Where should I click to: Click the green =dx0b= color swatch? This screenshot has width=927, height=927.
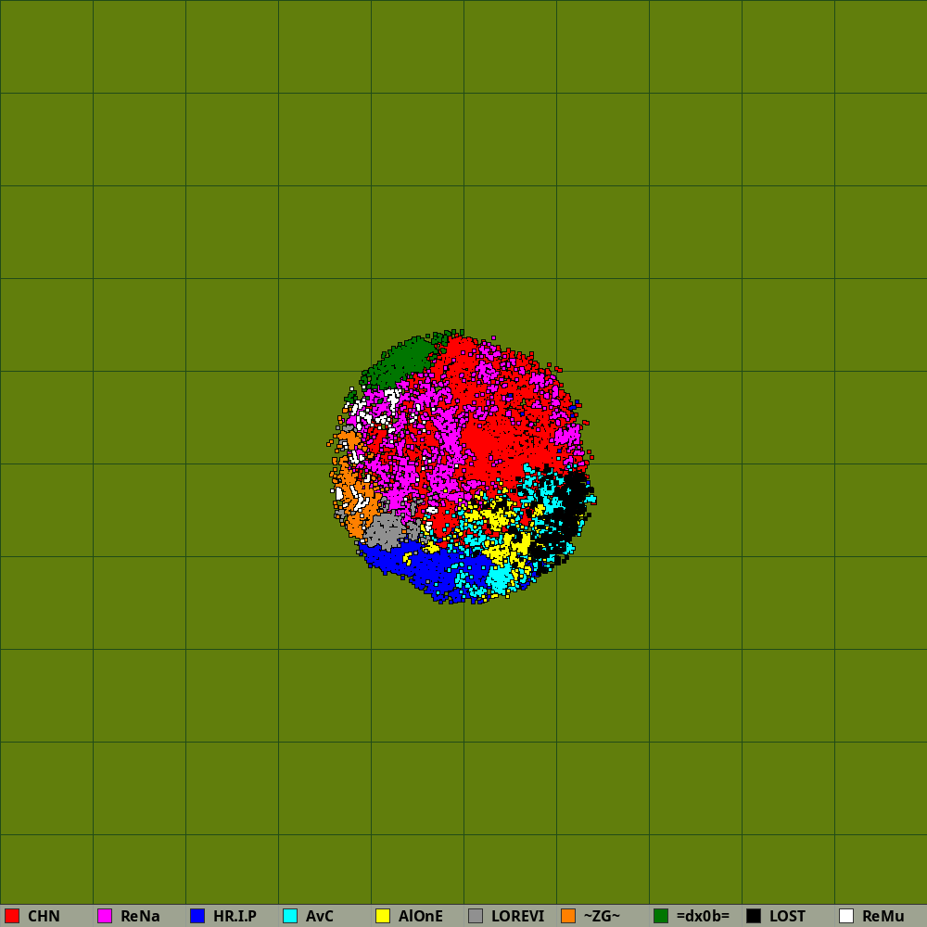pos(661,916)
